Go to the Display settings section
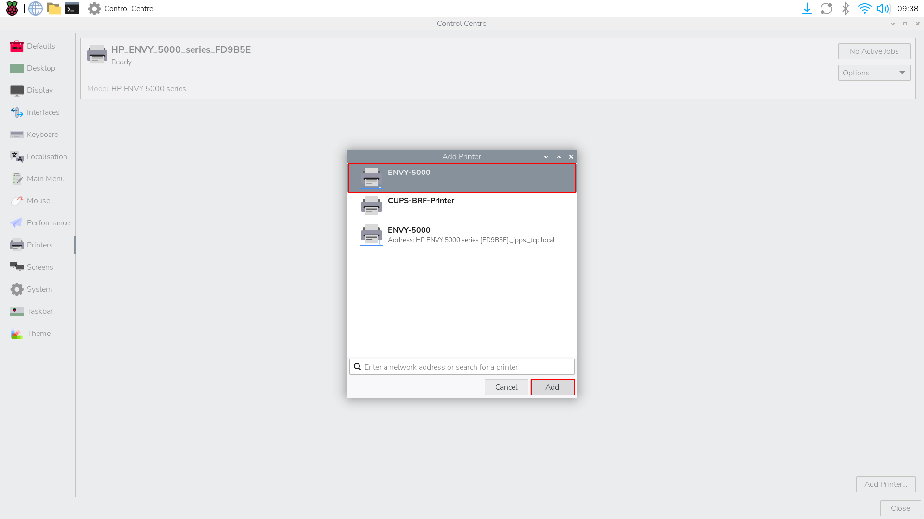Image resolution: width=924 pixels, height=519 pixels. pyautogui.click(x=39, y=90)
